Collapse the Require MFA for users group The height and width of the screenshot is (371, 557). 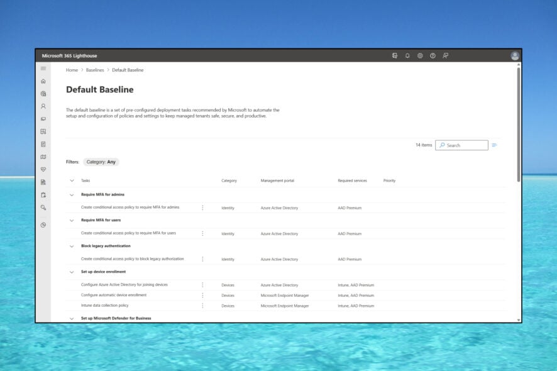pos(72,220)
